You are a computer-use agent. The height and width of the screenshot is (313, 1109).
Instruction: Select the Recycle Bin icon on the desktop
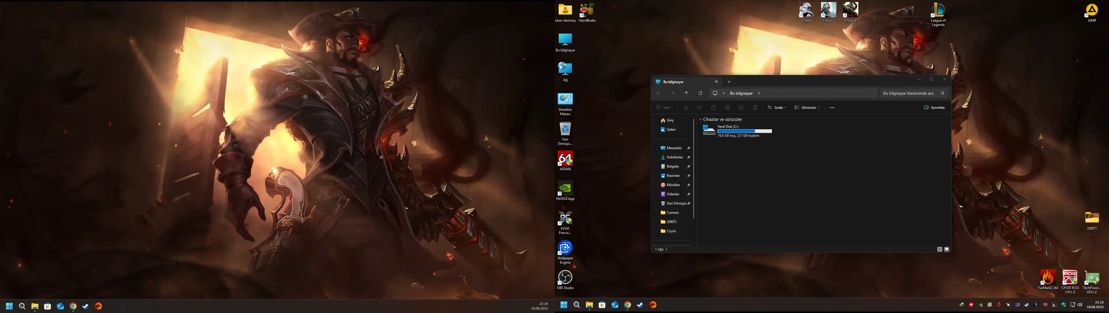click(565, 134)
